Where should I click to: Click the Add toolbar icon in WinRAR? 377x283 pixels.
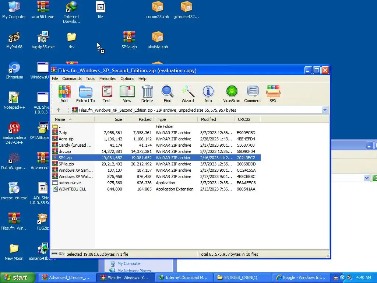(x=64, y=94)
